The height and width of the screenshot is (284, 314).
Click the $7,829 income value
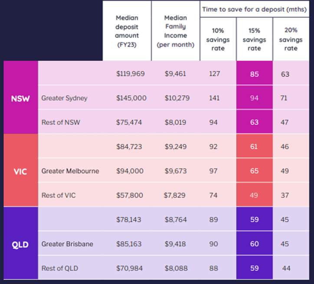[x=175, y=195]
